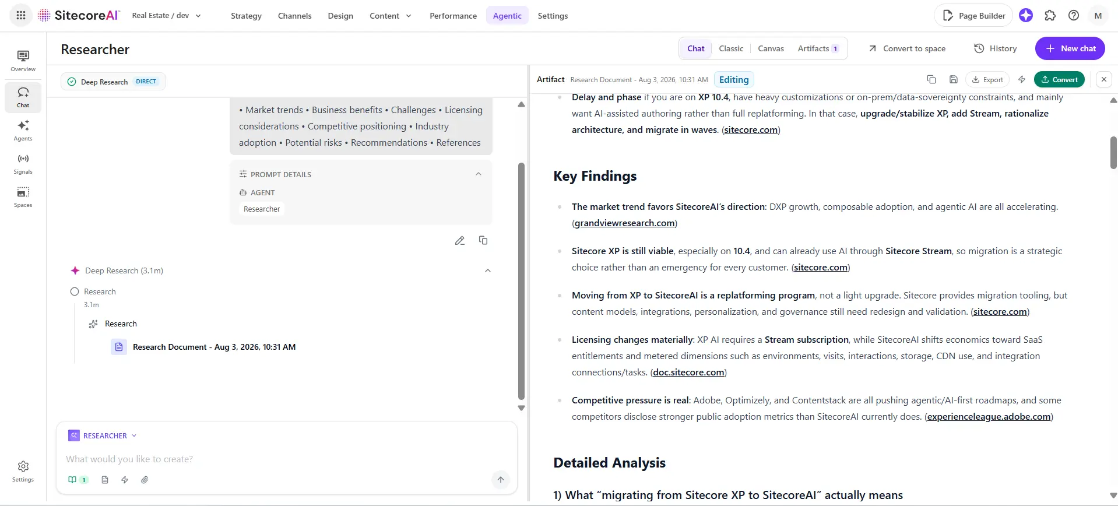Start a New chat
This screenshot has width=1118, height=506.
coord(1070,48)
